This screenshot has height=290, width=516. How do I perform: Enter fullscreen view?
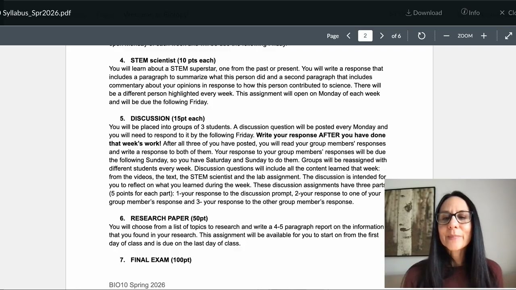[508, 36]
